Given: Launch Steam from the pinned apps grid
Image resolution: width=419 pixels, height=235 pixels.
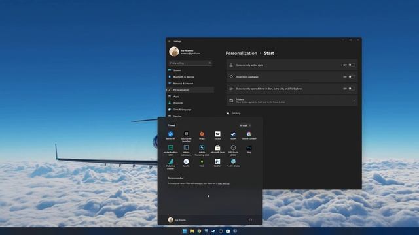Looking at the screenshot, I should 233,135.
